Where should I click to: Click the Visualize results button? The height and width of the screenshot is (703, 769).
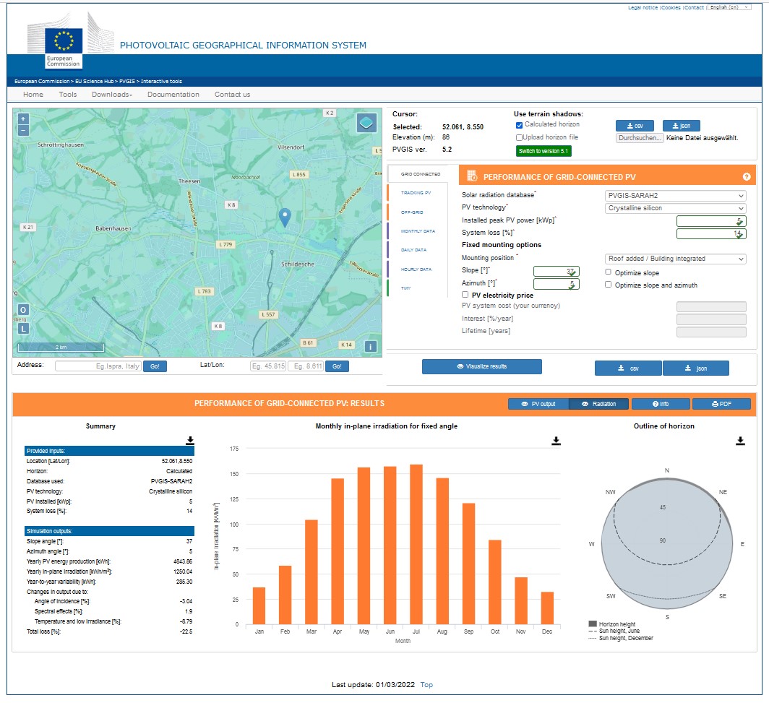[482, 367]
